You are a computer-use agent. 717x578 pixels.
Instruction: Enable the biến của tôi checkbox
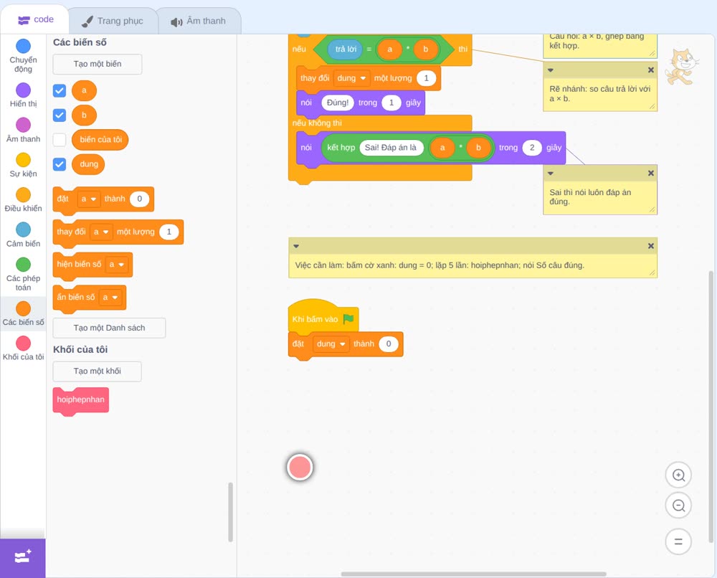click(x=60, y=139)
